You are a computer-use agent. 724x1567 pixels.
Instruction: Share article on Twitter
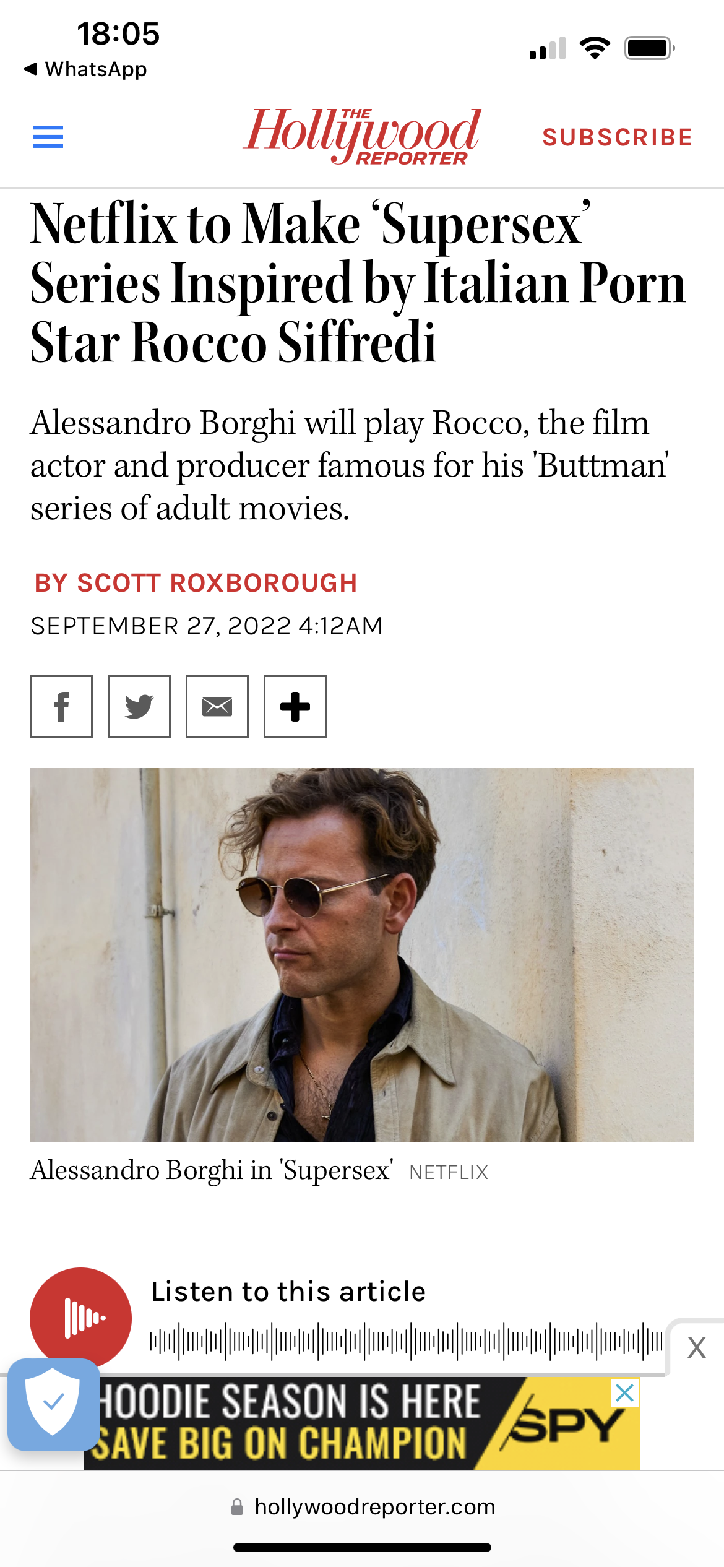pyautogui.click(x=139, y=707)
